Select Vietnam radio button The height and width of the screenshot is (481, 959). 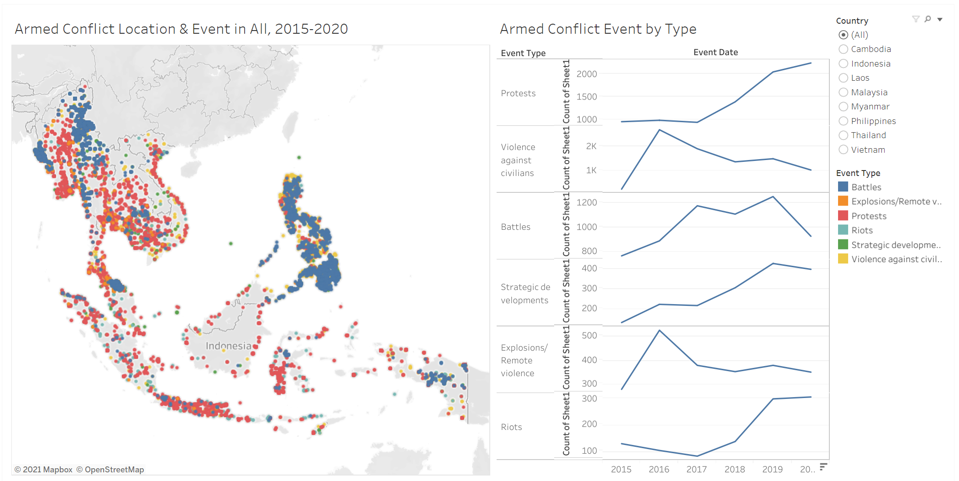843,150
